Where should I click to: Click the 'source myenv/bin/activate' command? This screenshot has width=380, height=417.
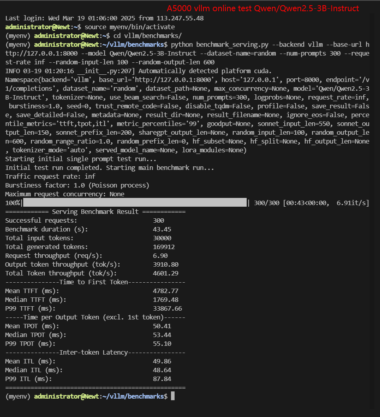point(130,27)
